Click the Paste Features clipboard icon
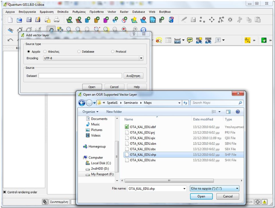 click(x=258, y=20)
